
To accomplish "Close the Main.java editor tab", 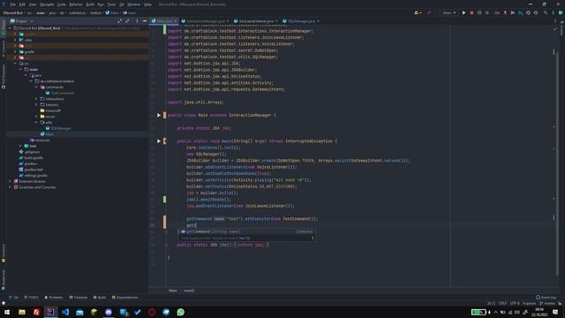I will (x=176, y=21).
